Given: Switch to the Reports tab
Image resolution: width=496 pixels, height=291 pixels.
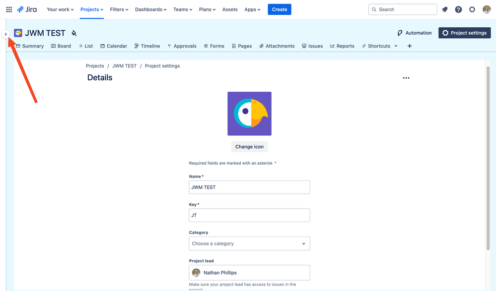Looking at the screenshot, I should [x=342, y=46].
